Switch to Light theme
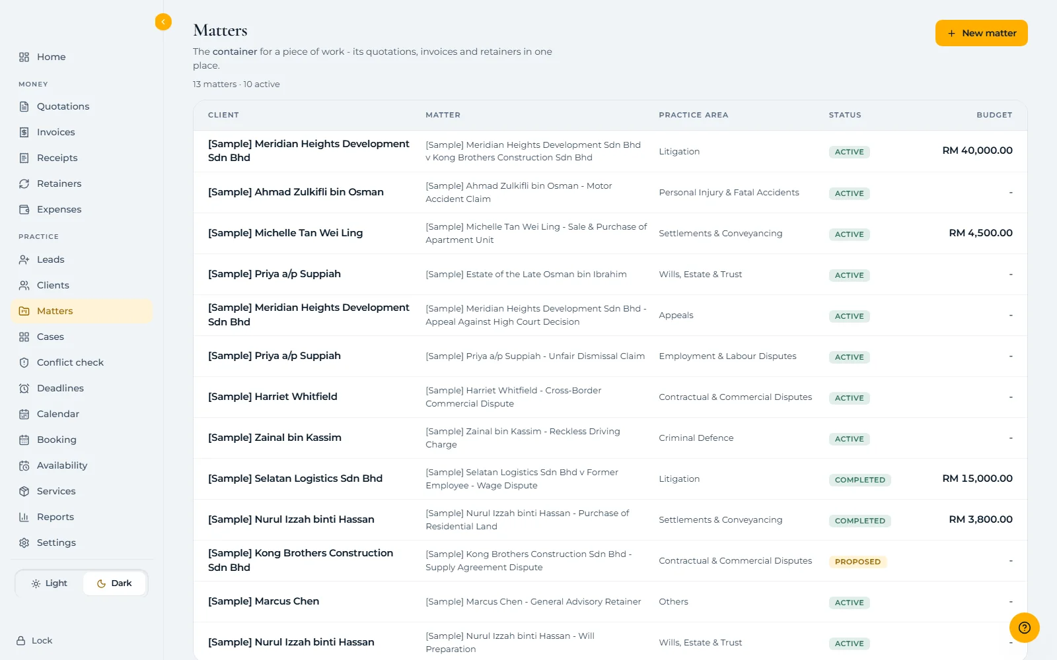1057x660 pixels. click(50, 583)
